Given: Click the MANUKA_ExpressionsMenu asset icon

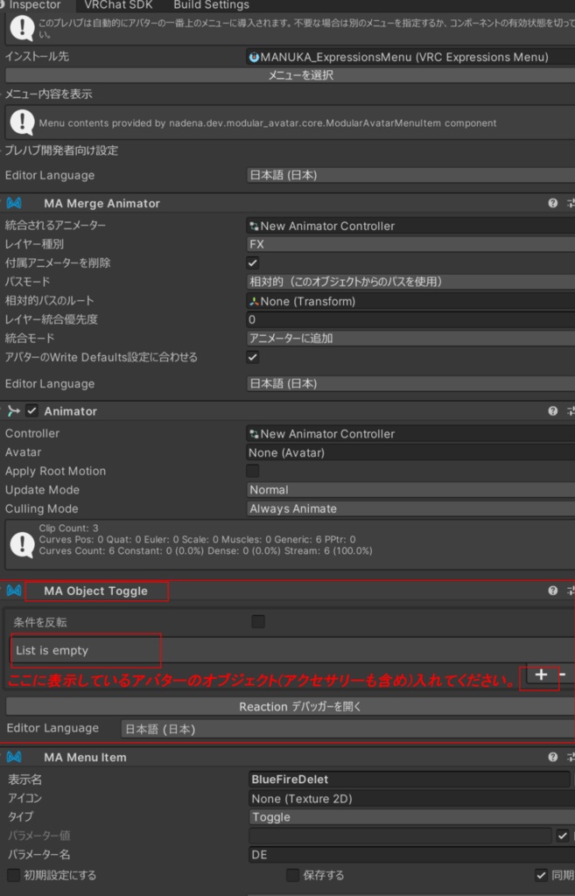Looking at the screenshot, I should (254, 57).
